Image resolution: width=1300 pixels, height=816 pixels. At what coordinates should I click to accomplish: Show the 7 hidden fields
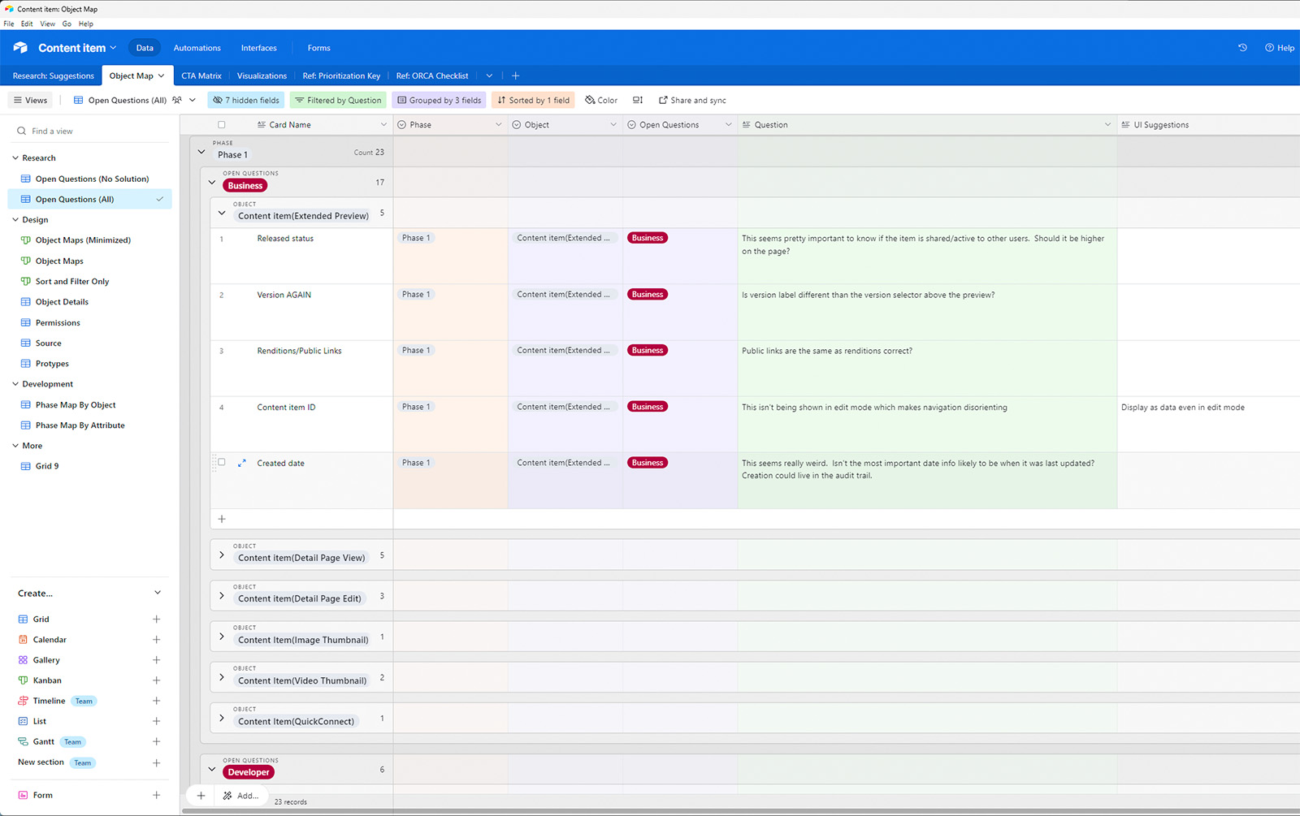tap(246, 100)
